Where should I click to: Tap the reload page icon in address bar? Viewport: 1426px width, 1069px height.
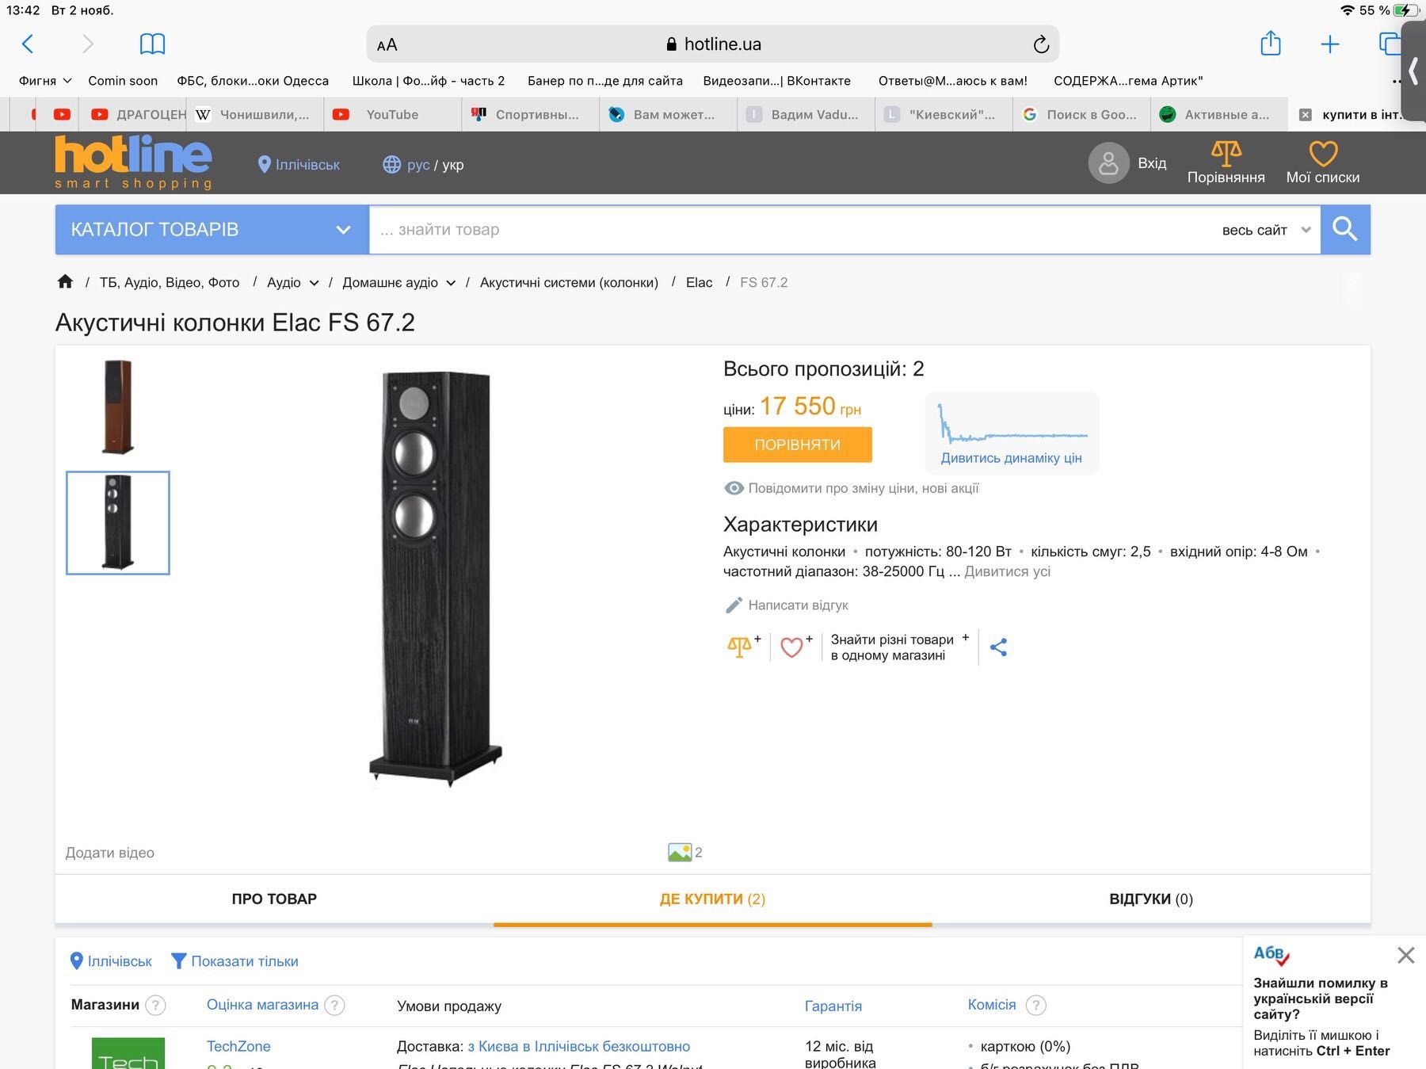(x=1041, y=44)
